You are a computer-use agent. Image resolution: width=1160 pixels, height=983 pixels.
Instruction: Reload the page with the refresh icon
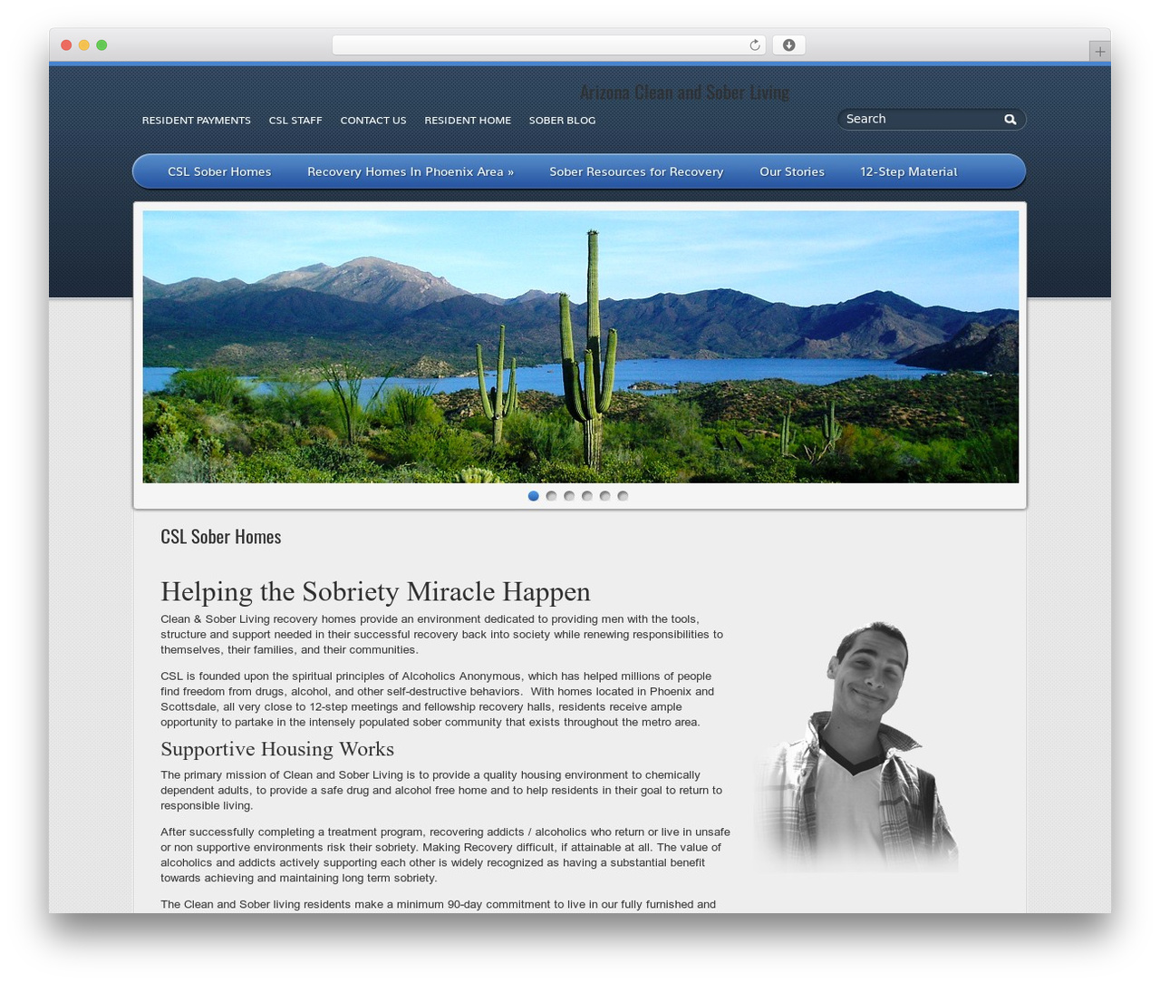[754, 45]
